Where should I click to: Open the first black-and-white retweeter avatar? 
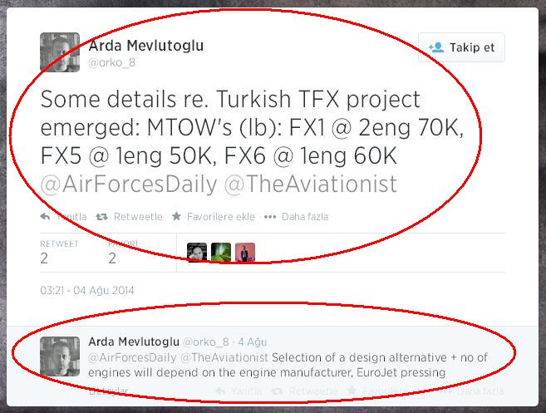coord(197,253)
